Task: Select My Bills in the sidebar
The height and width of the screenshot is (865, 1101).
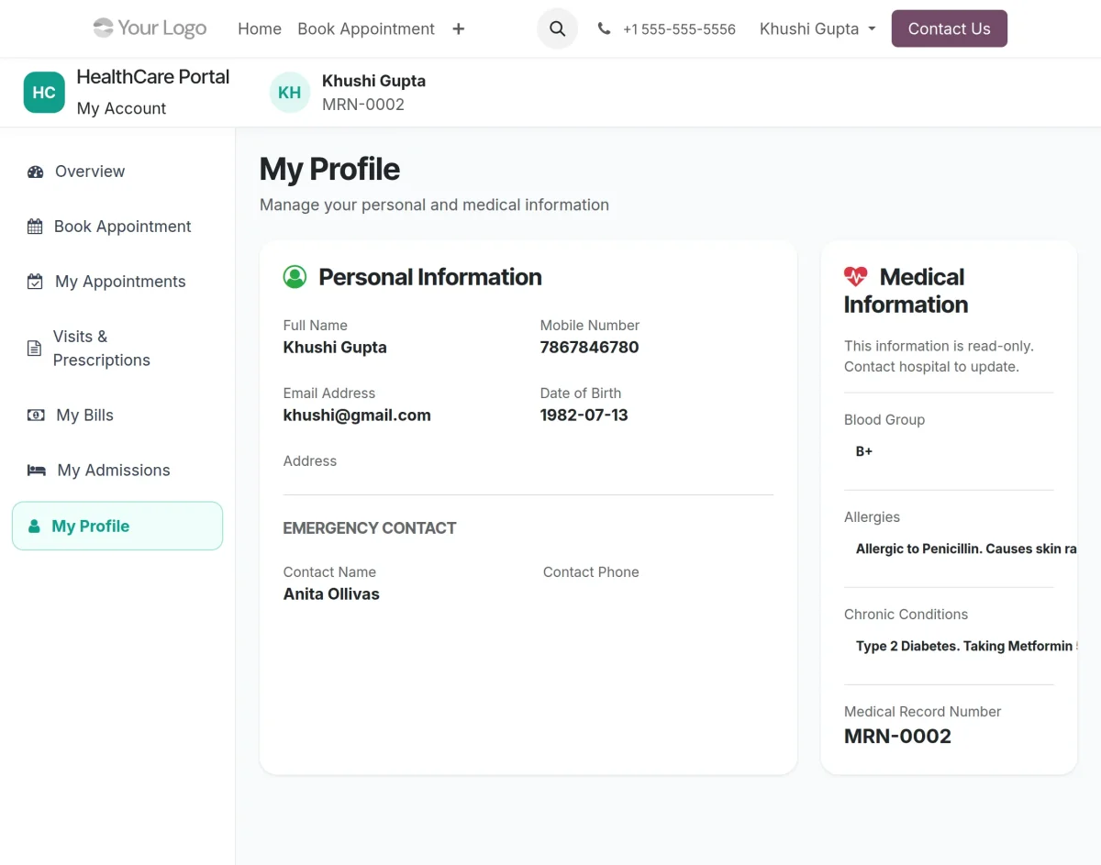Action: coord(117,416)
